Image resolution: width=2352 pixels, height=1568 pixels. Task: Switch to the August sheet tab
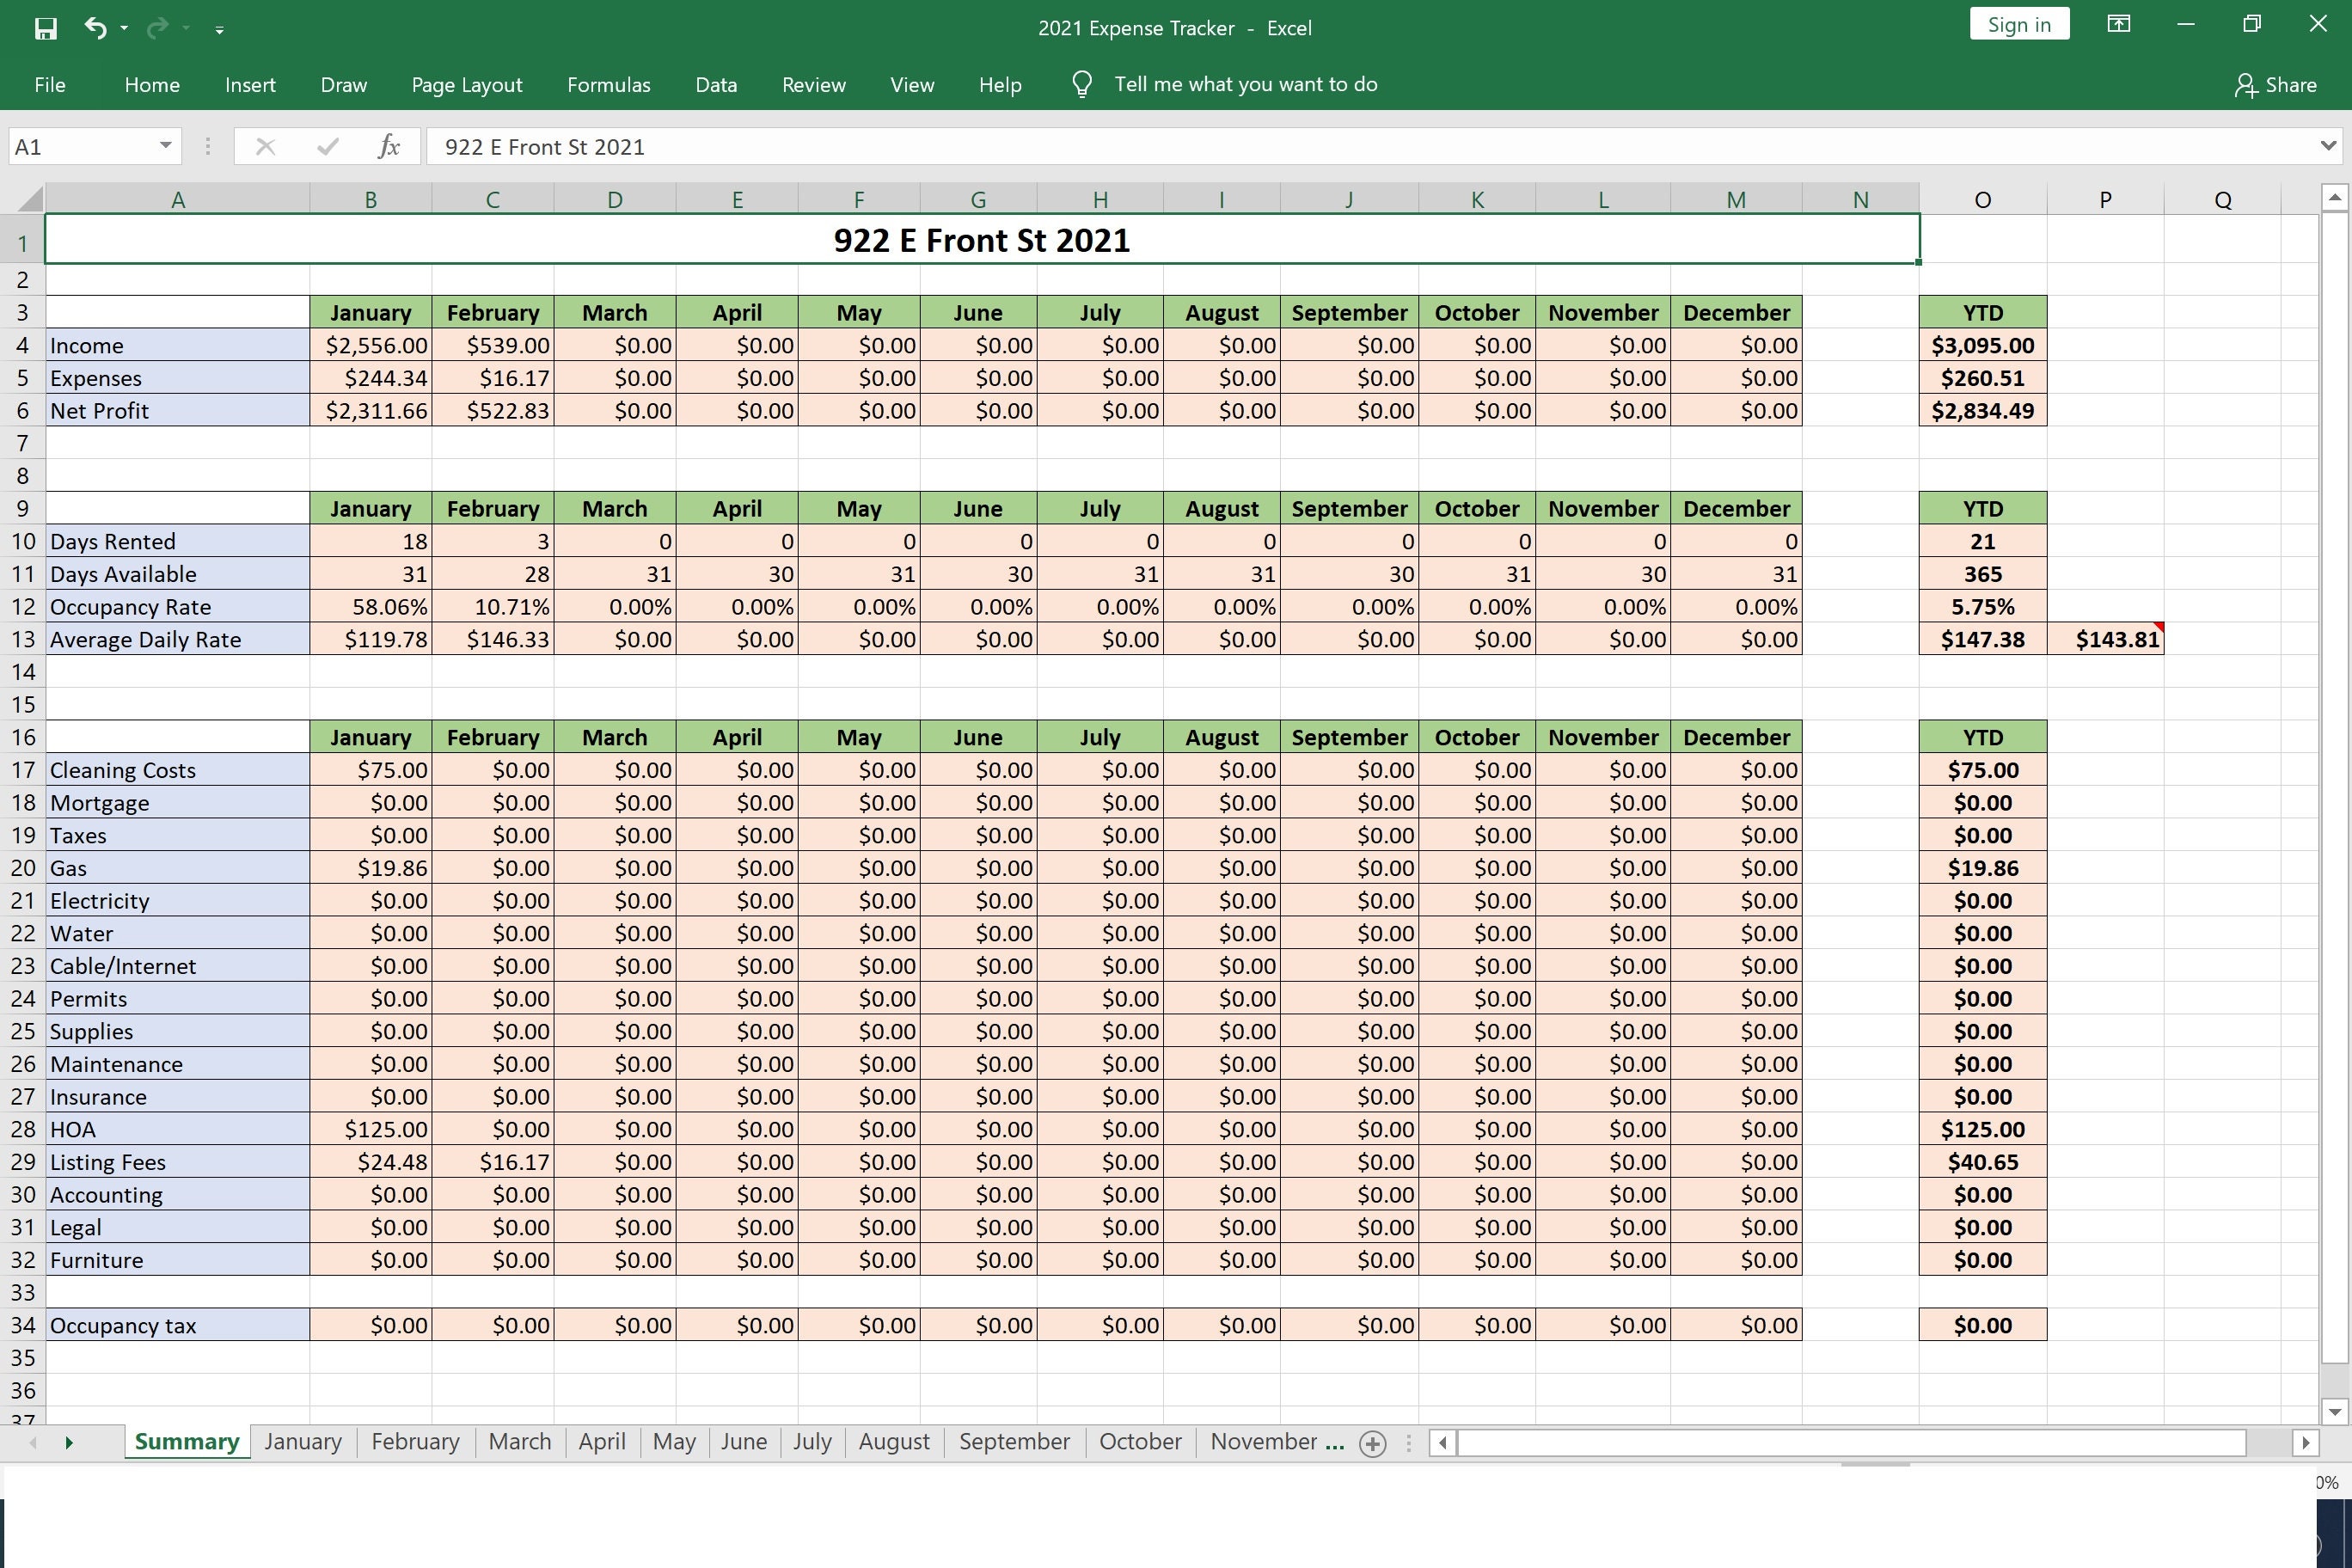[x=894, y=1441]
